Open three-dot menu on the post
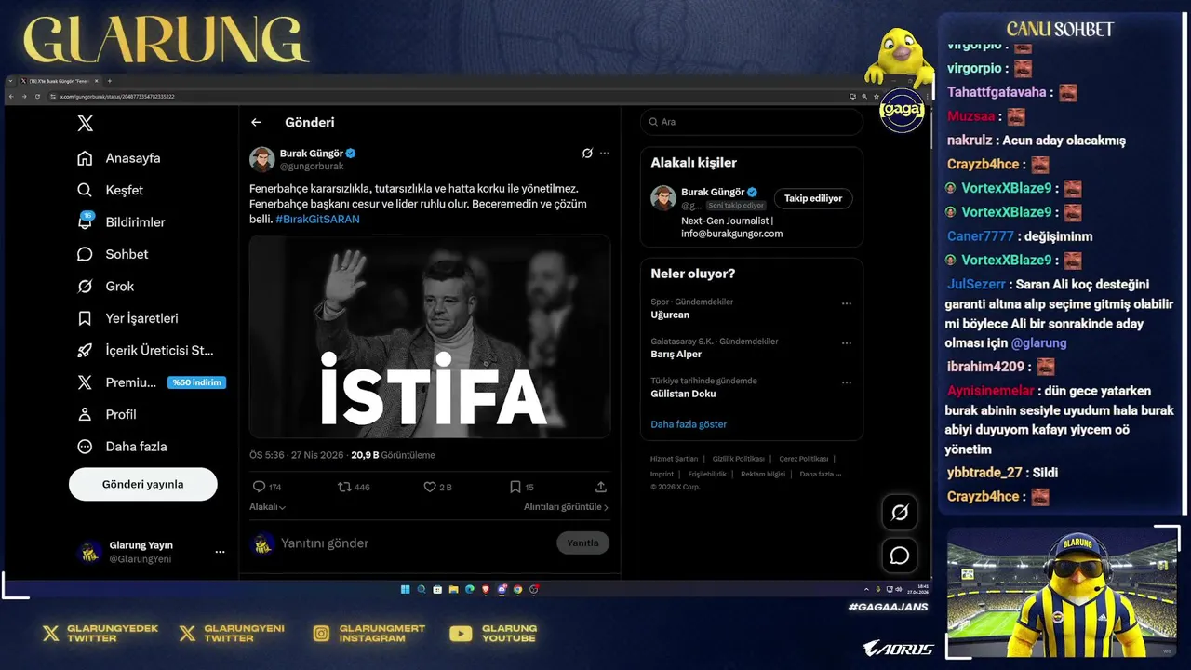The height and width of the screenshot is (670, 1191). (x=605, y=154)
